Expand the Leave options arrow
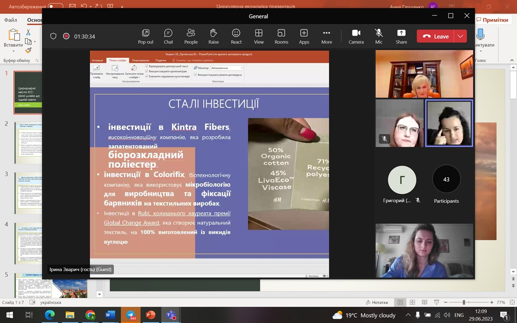The image size is (517, 323). pos(460,36)
